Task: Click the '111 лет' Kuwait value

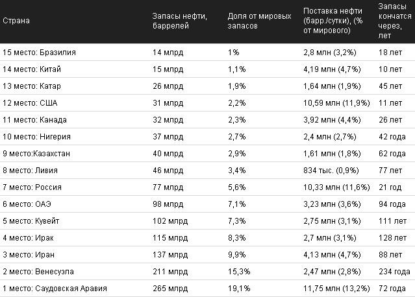Action: coord(392,221)
